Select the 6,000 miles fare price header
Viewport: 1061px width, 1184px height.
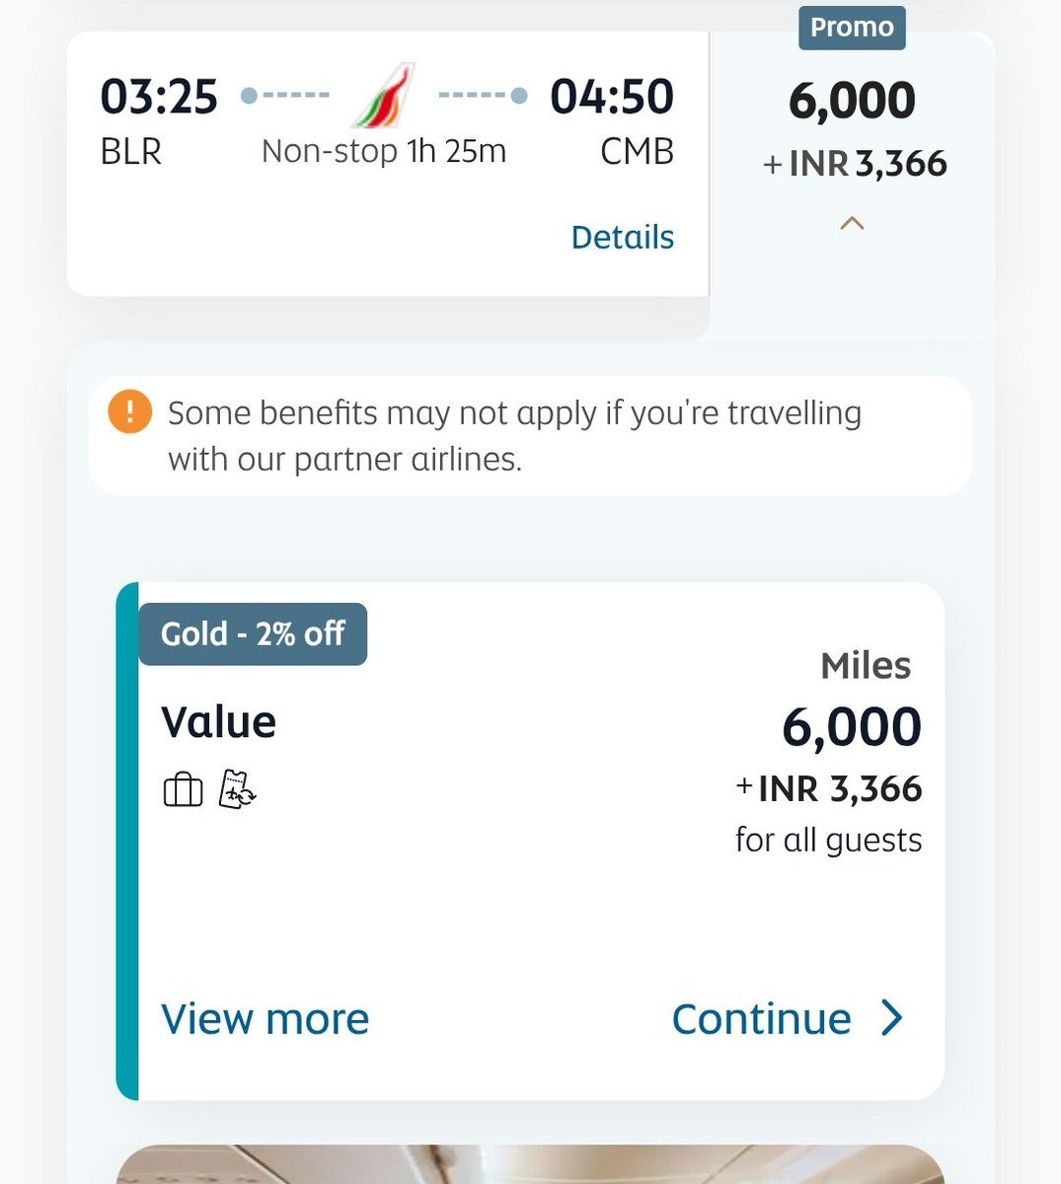853,101
